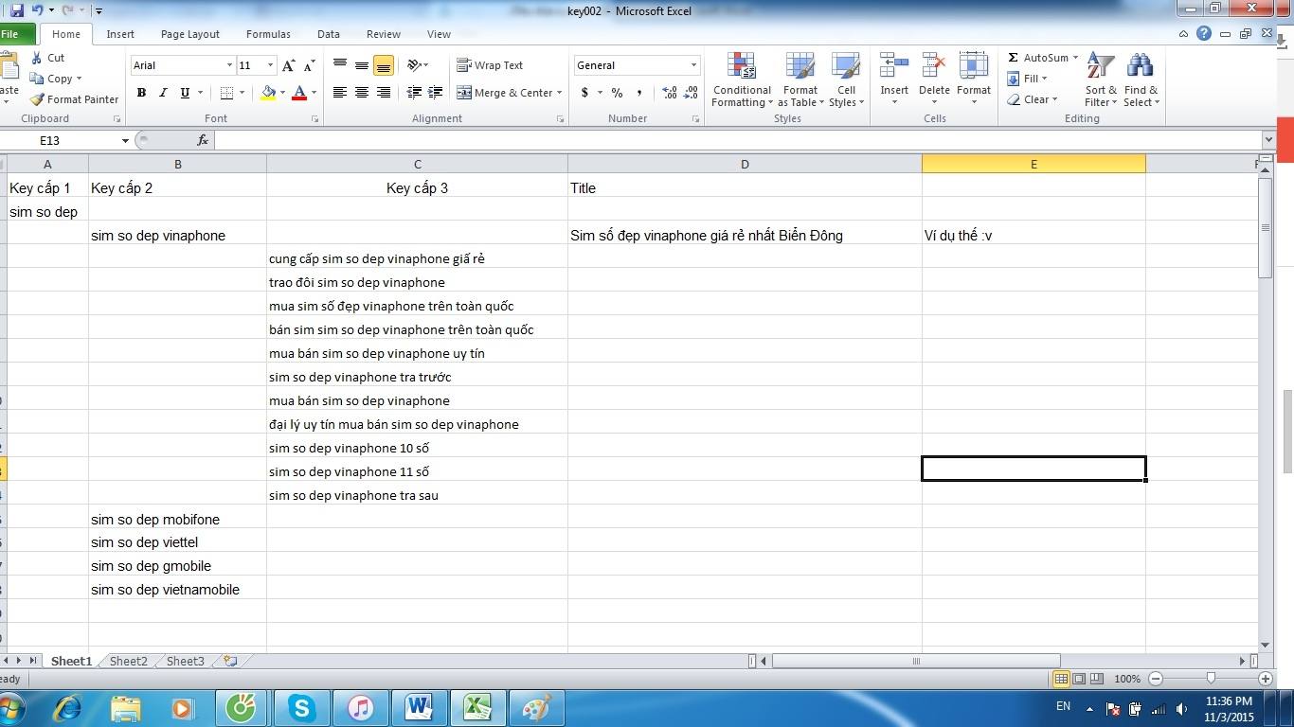Expand the formula bar

[1269, 140]
